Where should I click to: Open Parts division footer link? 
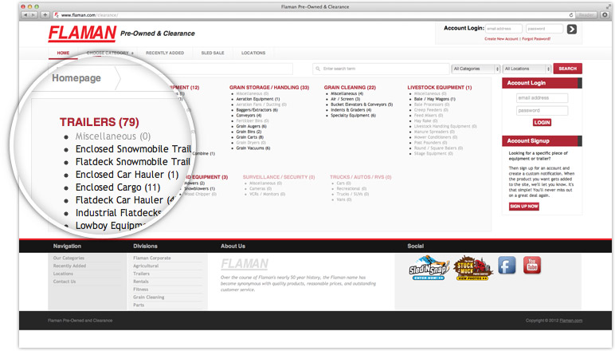[139, 305]
